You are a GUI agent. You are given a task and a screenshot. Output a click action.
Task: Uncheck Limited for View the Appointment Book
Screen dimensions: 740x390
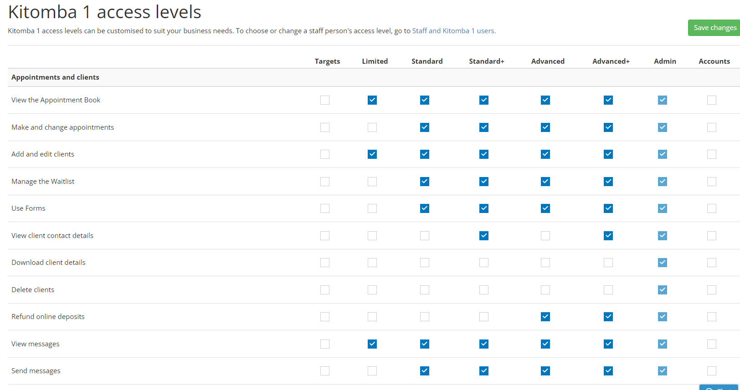coord(372,100)
